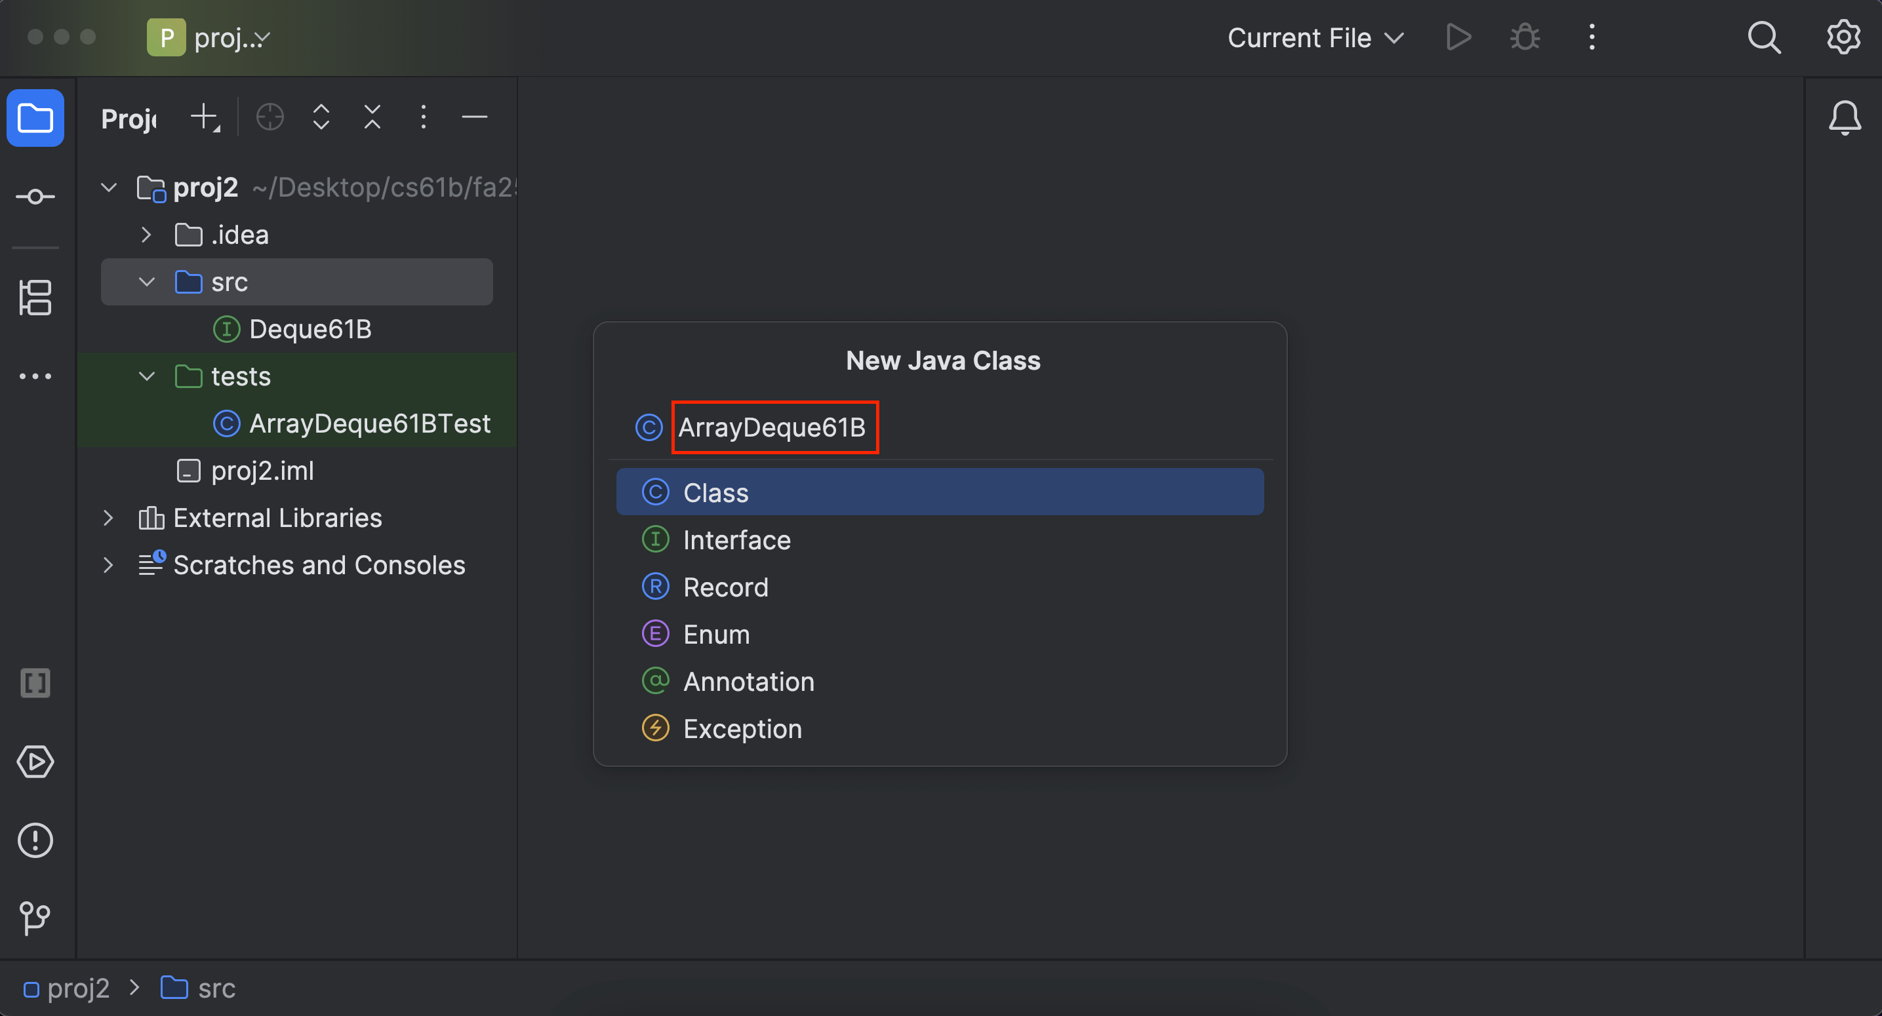Open the Commit tool window

[34, 196]
